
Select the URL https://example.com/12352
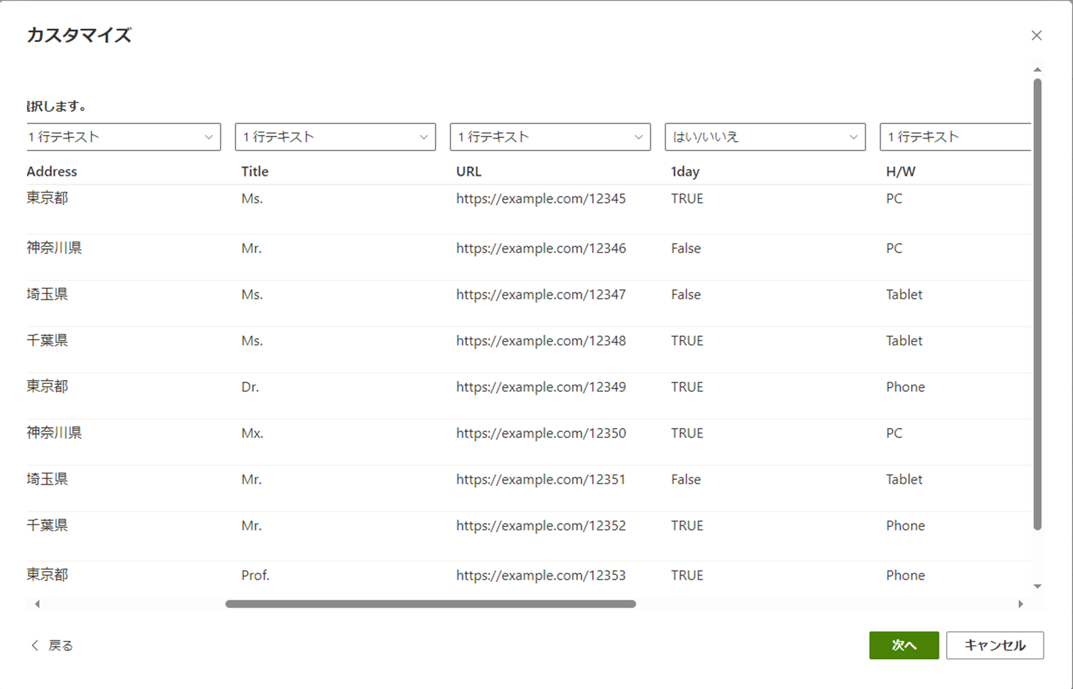[541, 526]
